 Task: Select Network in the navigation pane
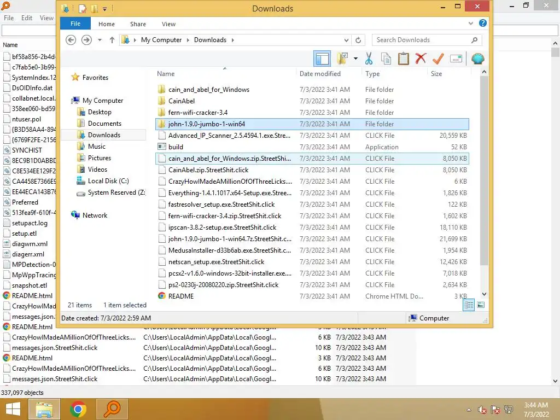click(x=95, y=215)
